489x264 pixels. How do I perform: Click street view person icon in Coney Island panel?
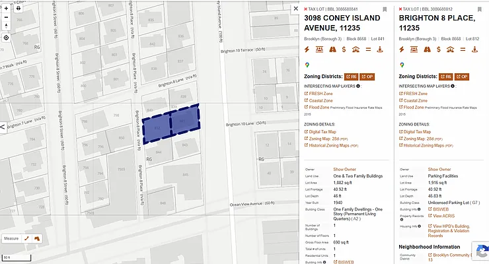(380, 49)
